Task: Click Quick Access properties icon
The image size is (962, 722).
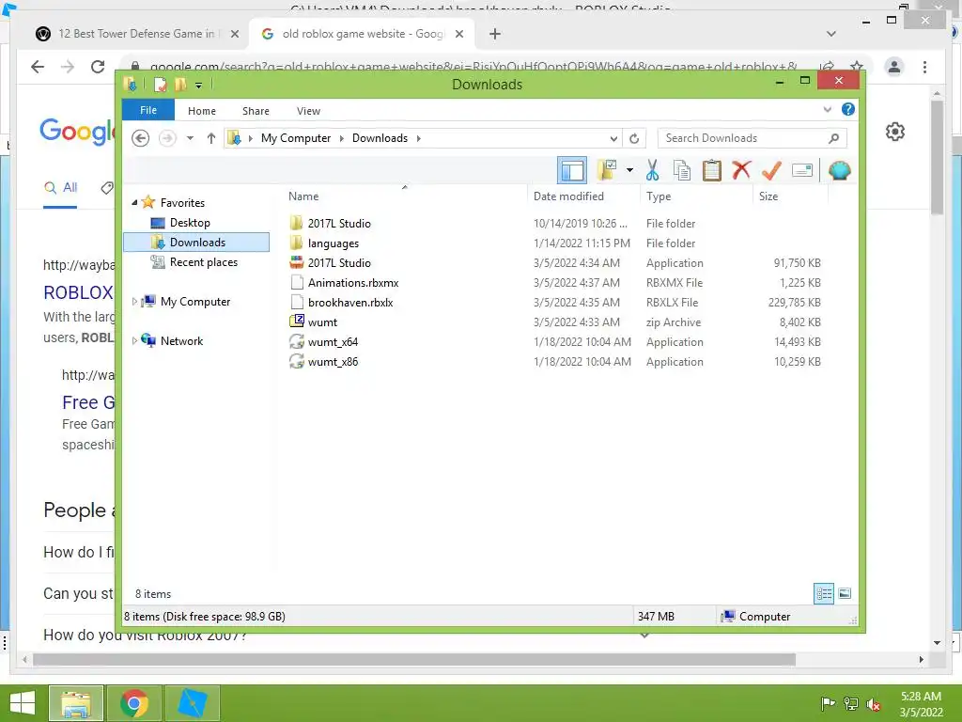Action: click(x=160, y=85)
